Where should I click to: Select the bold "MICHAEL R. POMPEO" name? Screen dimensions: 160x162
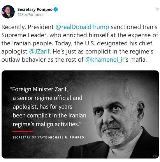pos(66,137)
